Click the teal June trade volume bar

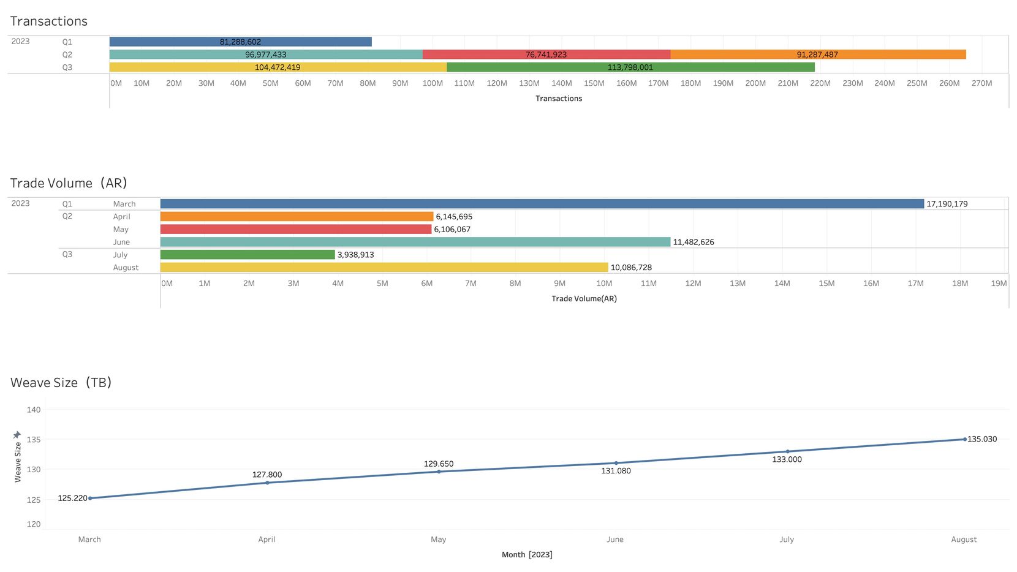[x=415, y=242]
